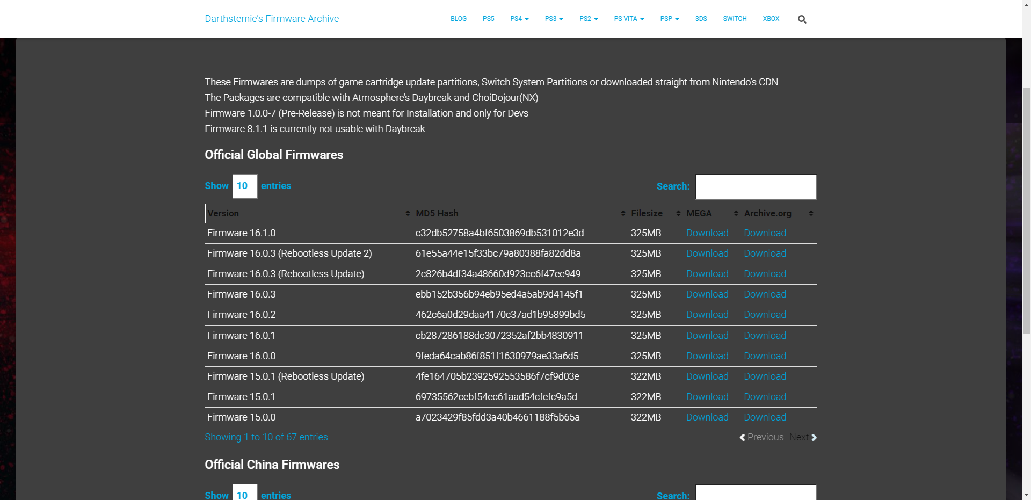Go to Previous page of global firmwares

(761, 437)
